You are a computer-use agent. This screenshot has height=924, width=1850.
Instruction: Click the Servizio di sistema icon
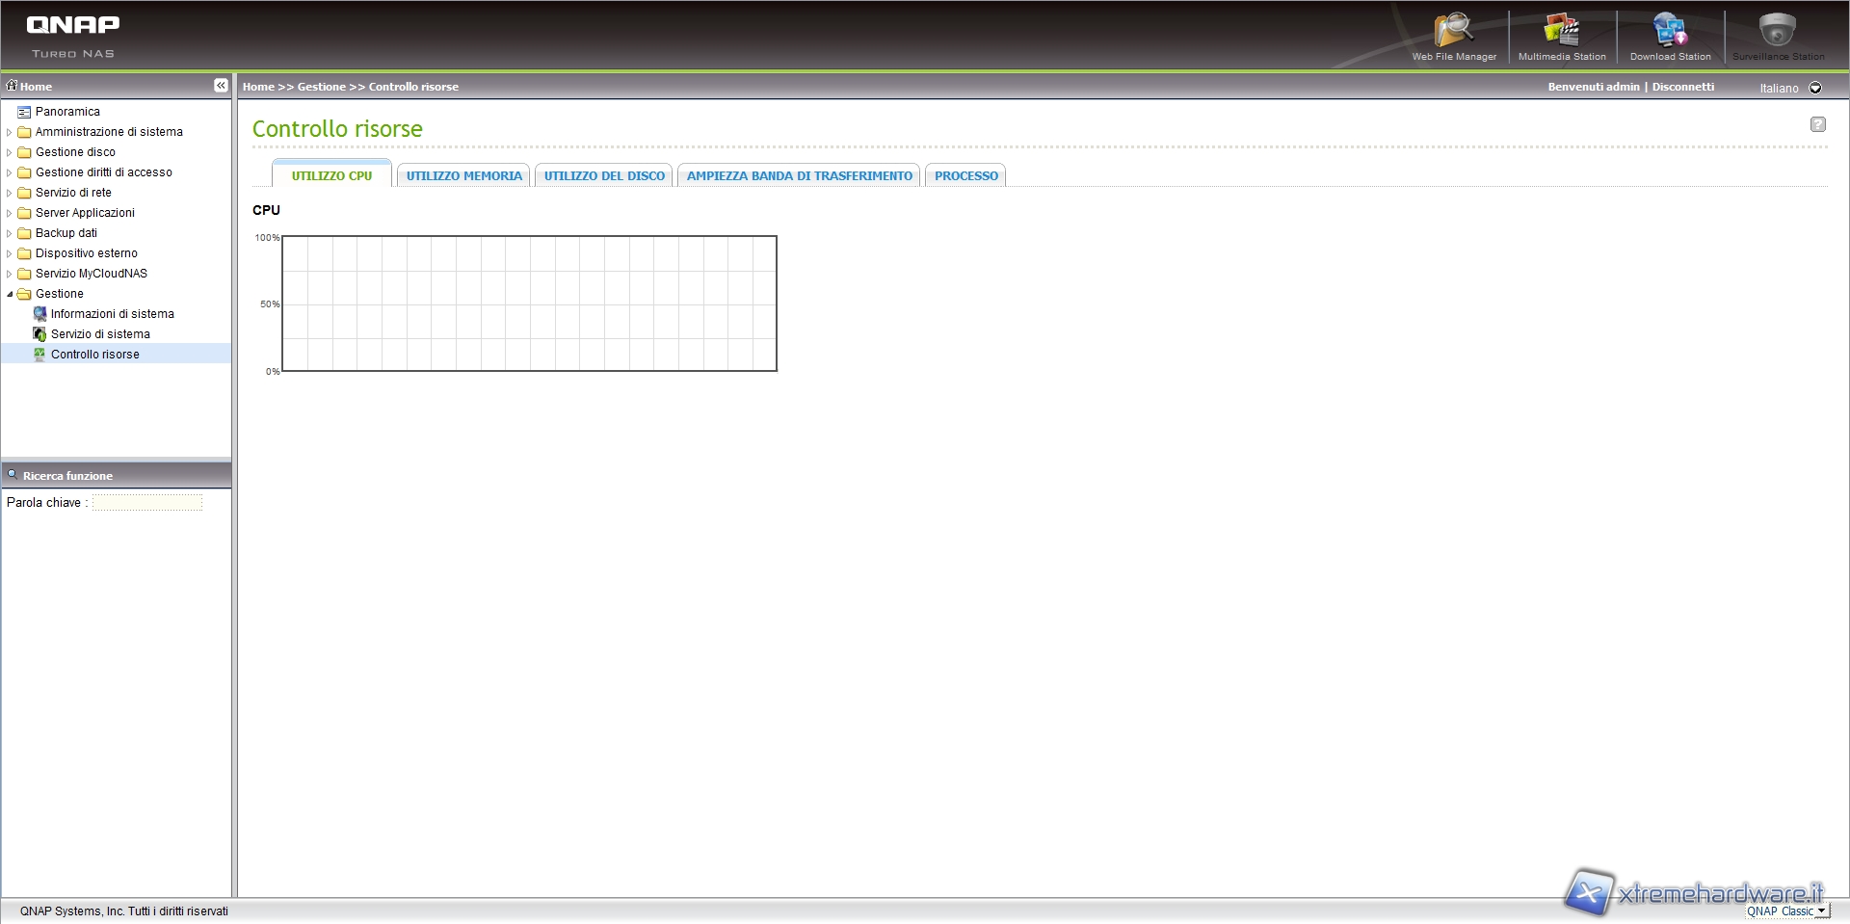tap(40, 334)
